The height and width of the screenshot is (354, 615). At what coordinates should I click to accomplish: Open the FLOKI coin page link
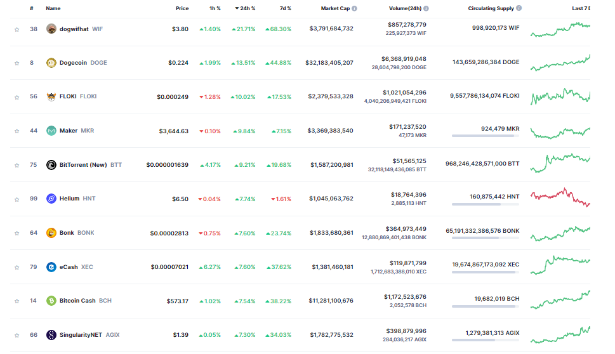click(77, 96)
